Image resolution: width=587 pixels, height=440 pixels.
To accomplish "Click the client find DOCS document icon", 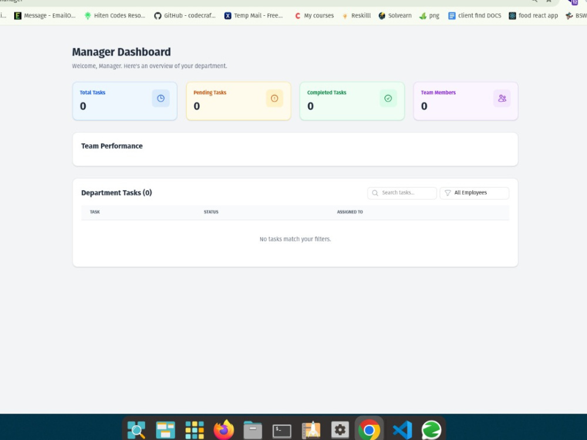I will 452,16.
